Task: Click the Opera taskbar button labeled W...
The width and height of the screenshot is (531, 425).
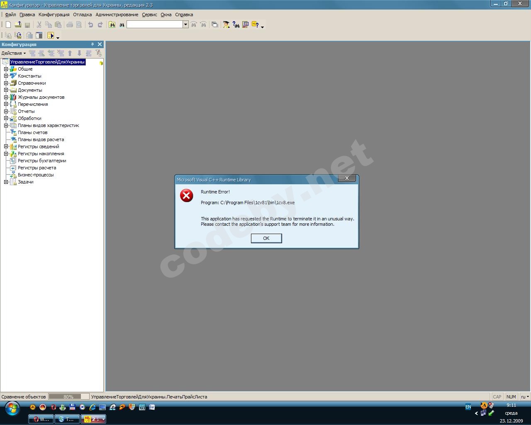Action: 41,419
